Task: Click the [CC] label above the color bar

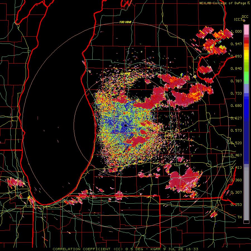Action: click(238, 19)
